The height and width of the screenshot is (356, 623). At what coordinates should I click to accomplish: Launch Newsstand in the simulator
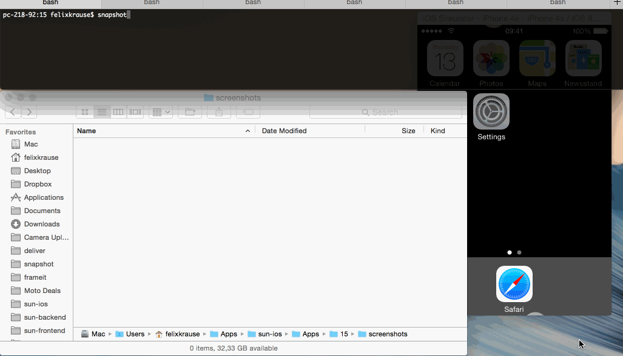tap(583, 58)
